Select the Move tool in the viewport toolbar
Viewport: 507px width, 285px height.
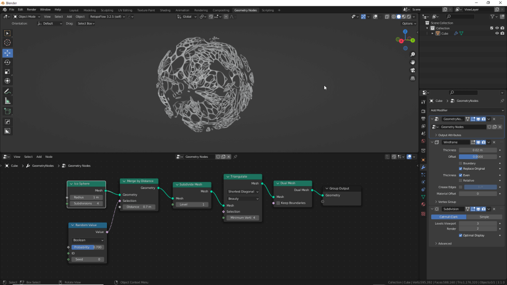(x=7, y=52)
